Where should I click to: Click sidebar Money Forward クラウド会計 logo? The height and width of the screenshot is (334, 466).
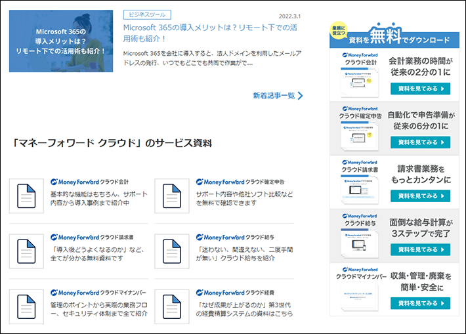[360, 58]
